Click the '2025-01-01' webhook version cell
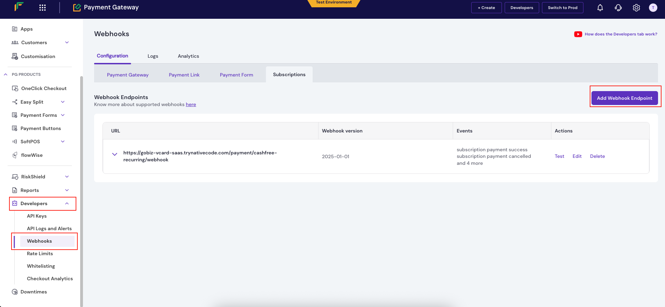The height and width of the screenshot is (307, 665). (336, 156)
